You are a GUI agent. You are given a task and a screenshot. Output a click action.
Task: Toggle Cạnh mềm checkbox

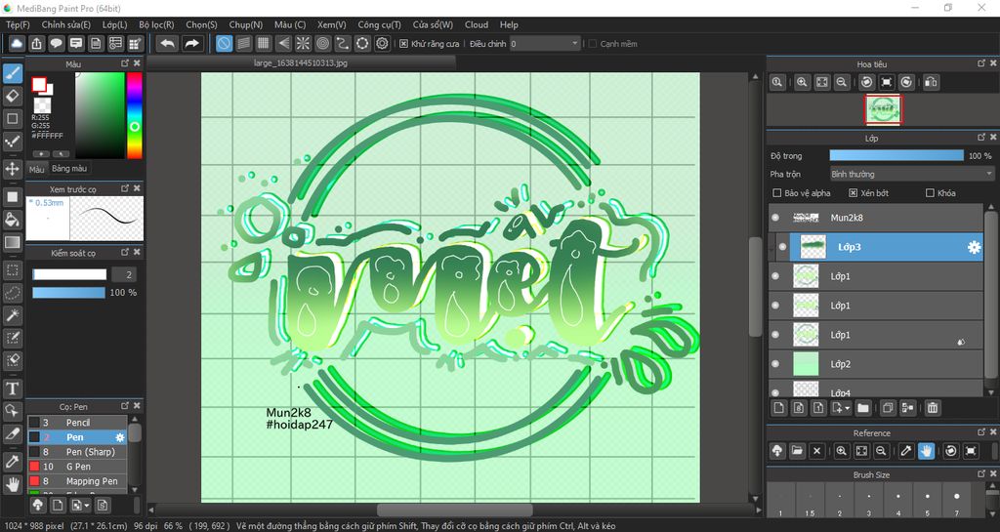(593, 44)
